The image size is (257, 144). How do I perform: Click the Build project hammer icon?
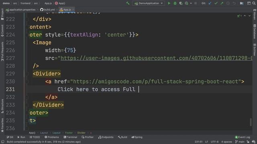point(128,3)
